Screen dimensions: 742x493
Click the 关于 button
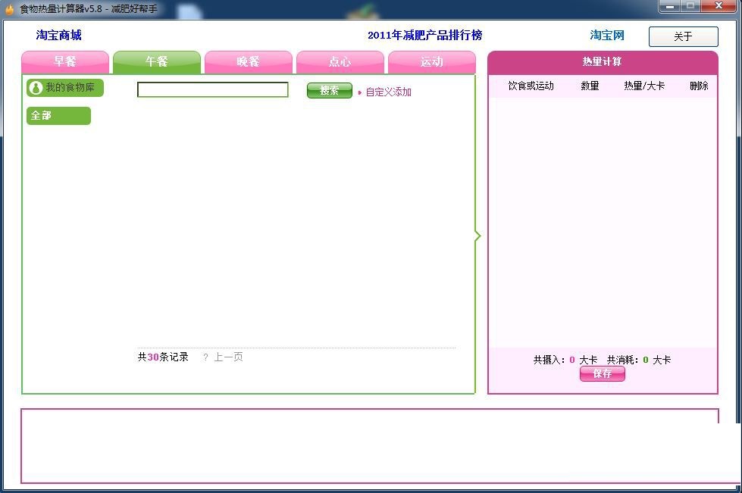684,36
